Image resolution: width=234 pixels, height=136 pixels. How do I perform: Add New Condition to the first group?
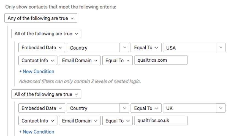(37, 72)
